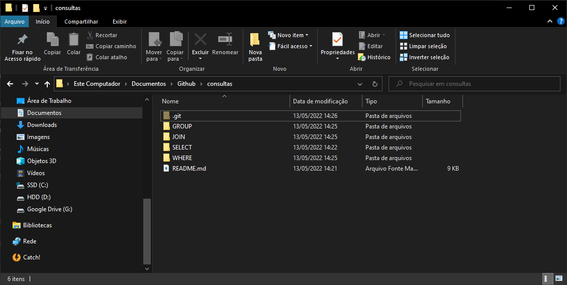Collapse the ribbon with the chevron

point(549,21)
